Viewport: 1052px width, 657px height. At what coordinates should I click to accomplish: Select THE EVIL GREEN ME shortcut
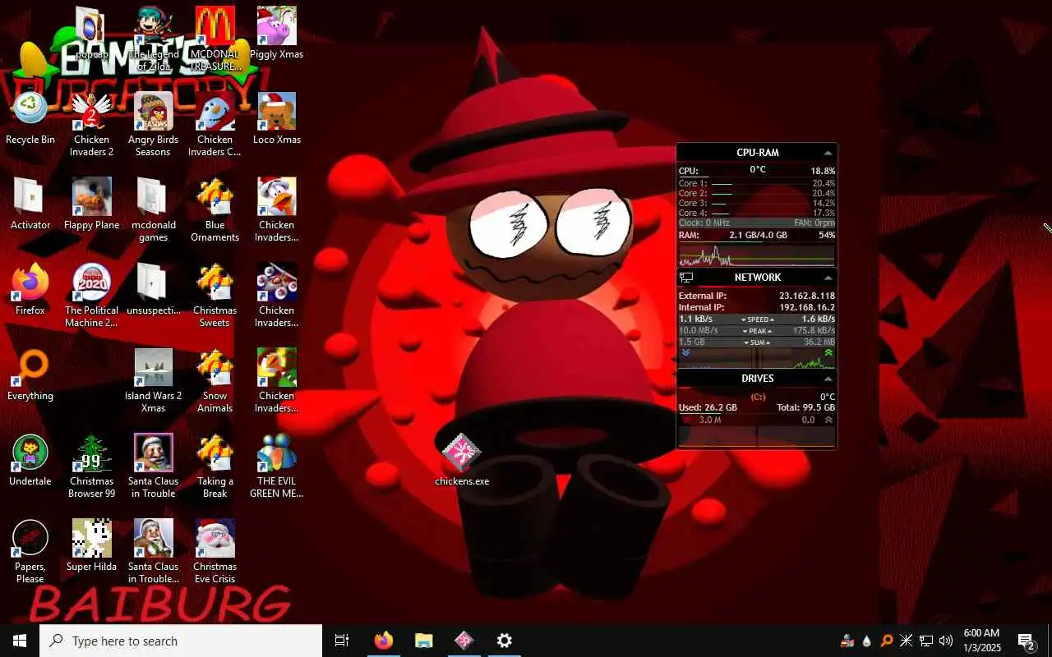point(277,466)
